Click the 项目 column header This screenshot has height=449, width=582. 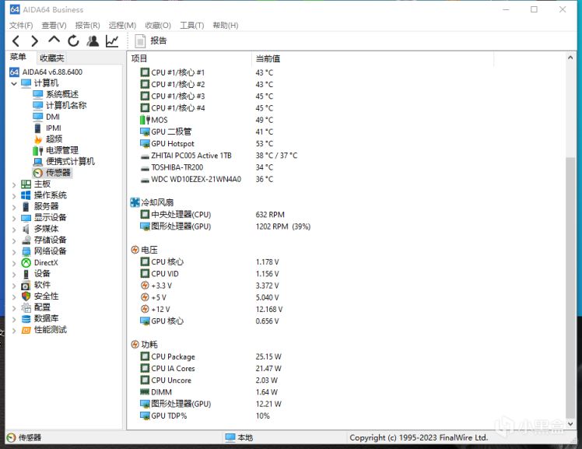tap(189, 58)
